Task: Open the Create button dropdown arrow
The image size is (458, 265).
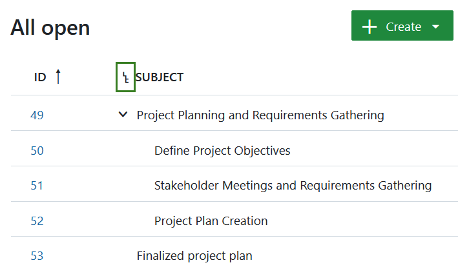Action: pos(435,26)
